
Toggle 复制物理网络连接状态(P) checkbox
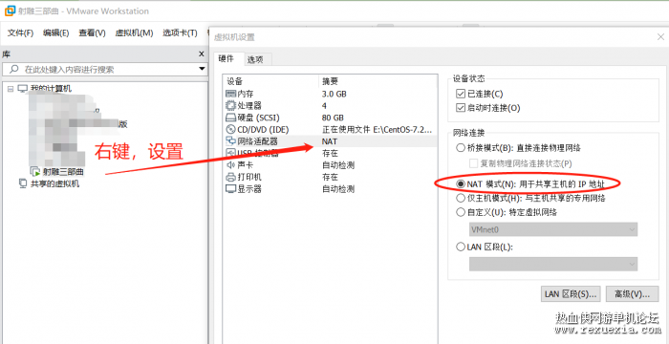tap(473, 163)
